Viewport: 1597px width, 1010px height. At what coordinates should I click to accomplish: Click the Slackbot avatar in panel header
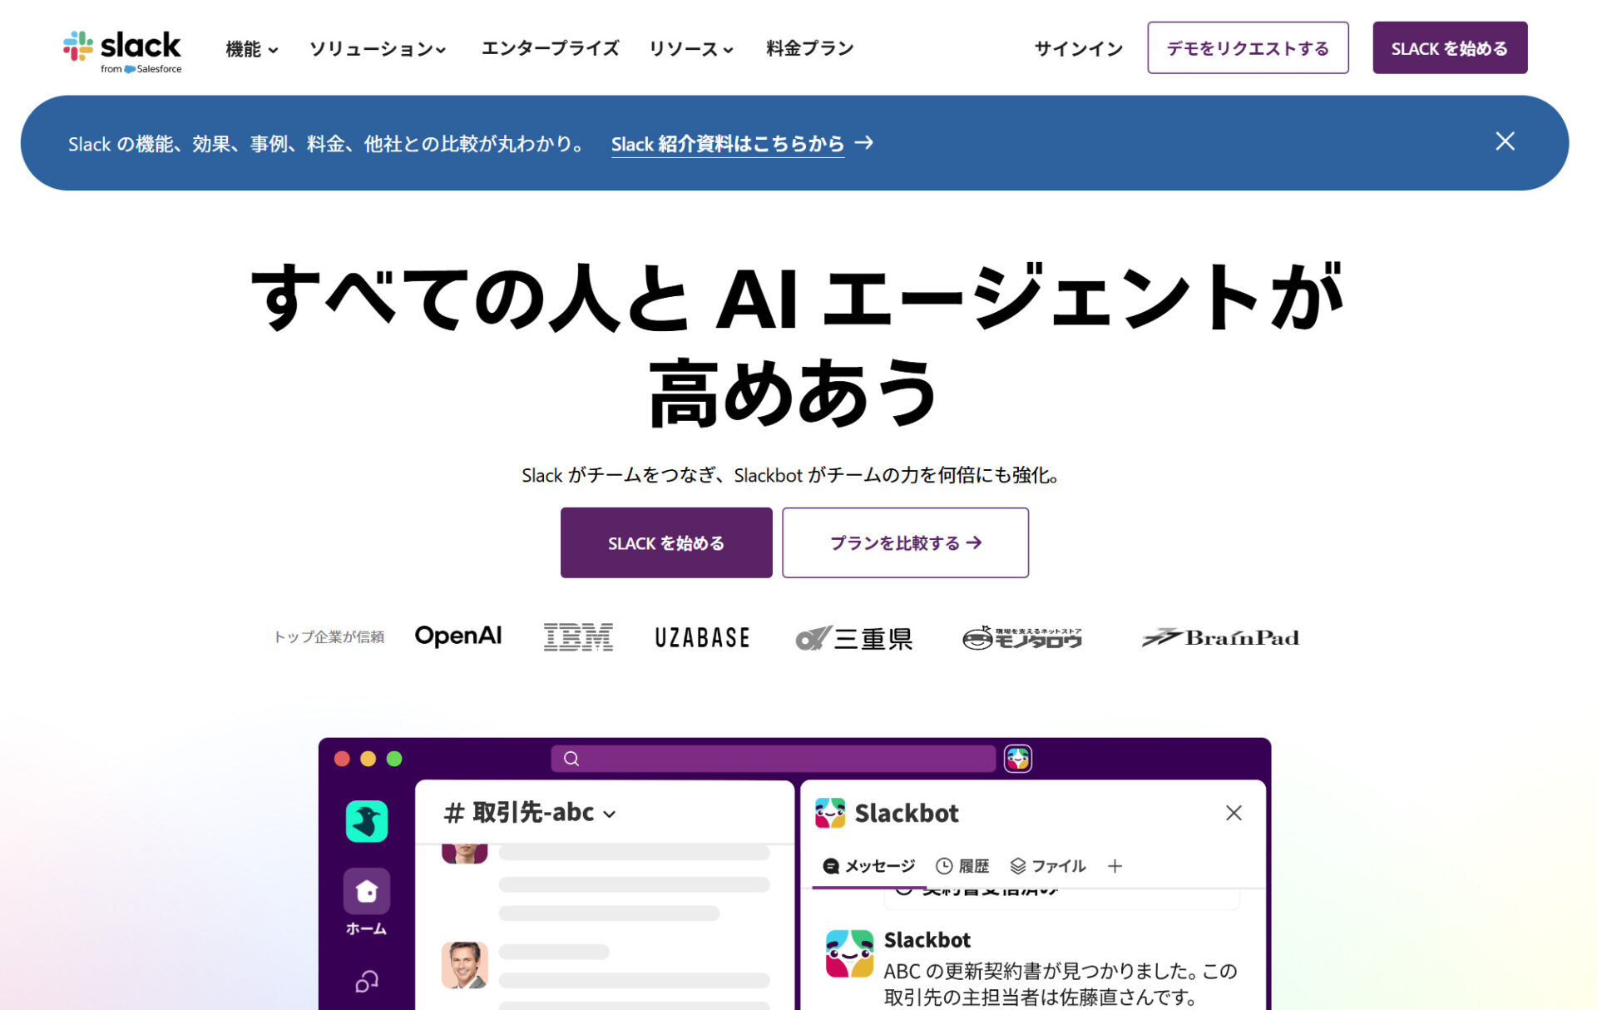pyautogui.click(x=830, y=813)
